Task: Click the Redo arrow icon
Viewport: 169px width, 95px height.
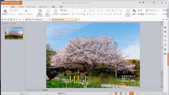Action: point(20,19)
